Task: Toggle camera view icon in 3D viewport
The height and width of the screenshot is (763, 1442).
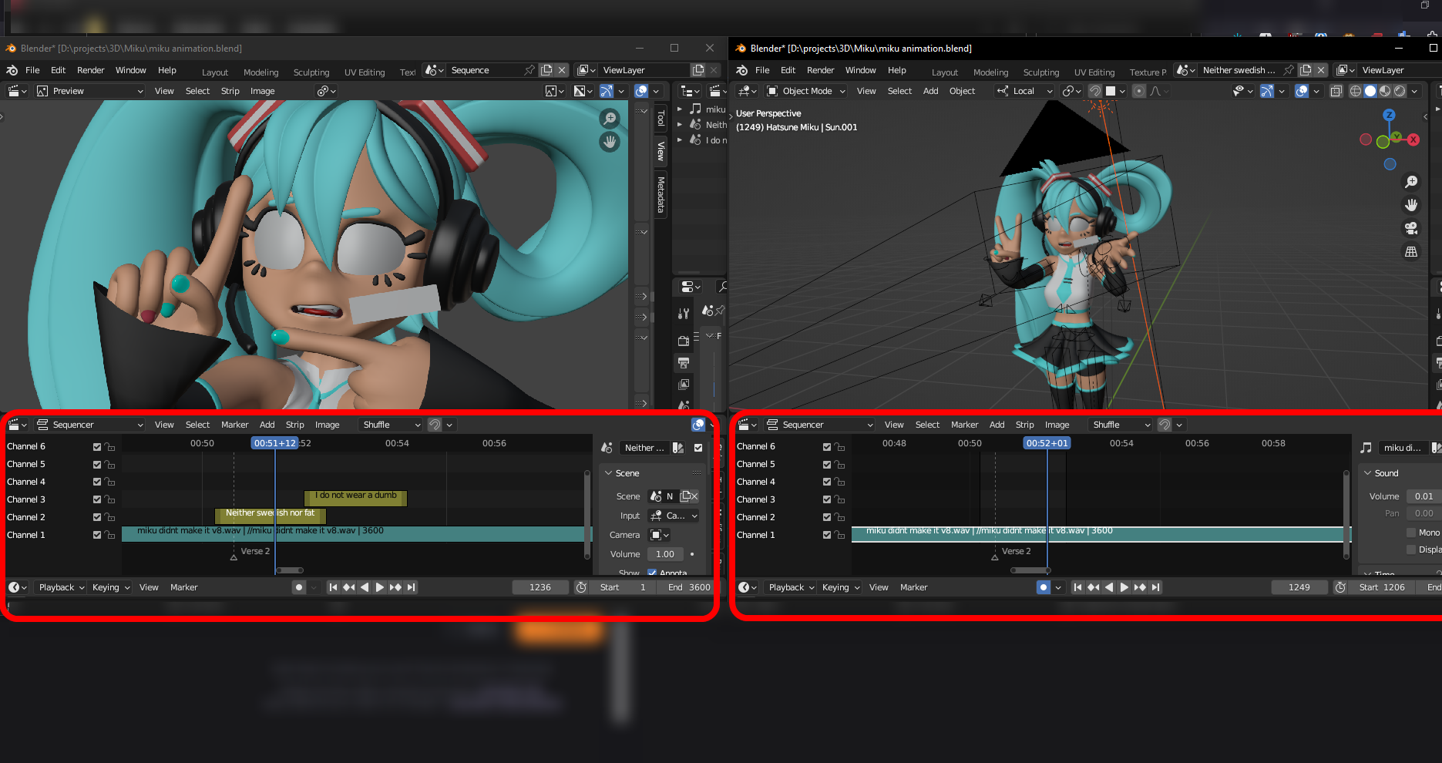Action: point(1411,228)
